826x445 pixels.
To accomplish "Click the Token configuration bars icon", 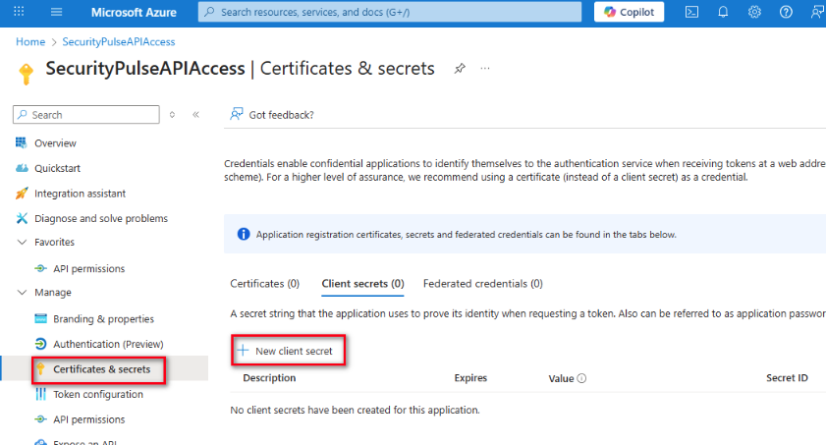I will pos(40,394).
